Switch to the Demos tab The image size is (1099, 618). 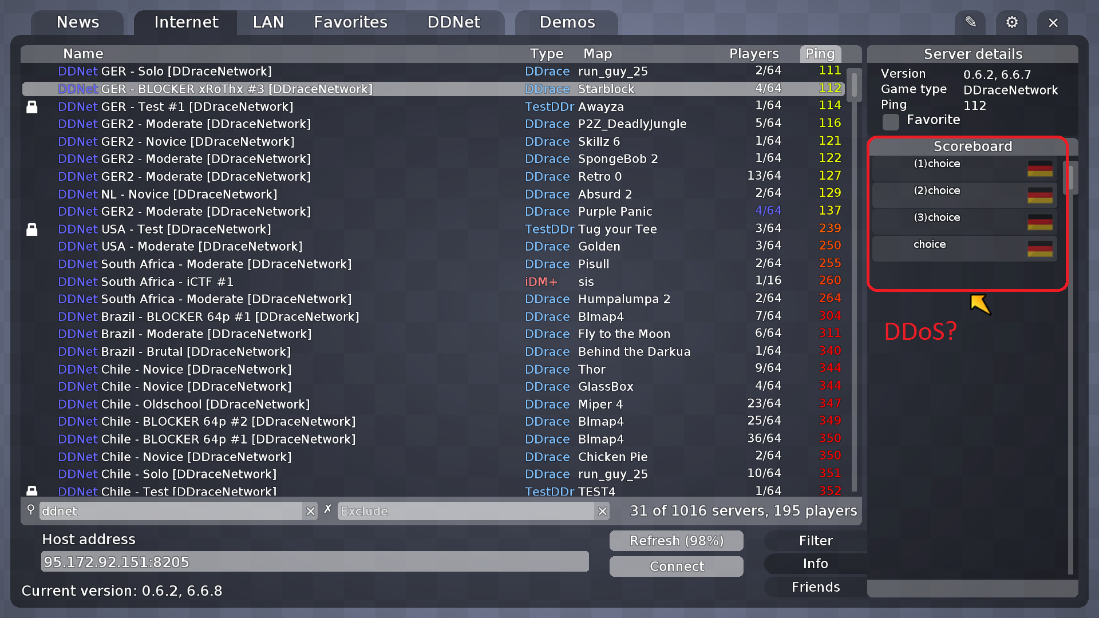(x=567, y=22)
